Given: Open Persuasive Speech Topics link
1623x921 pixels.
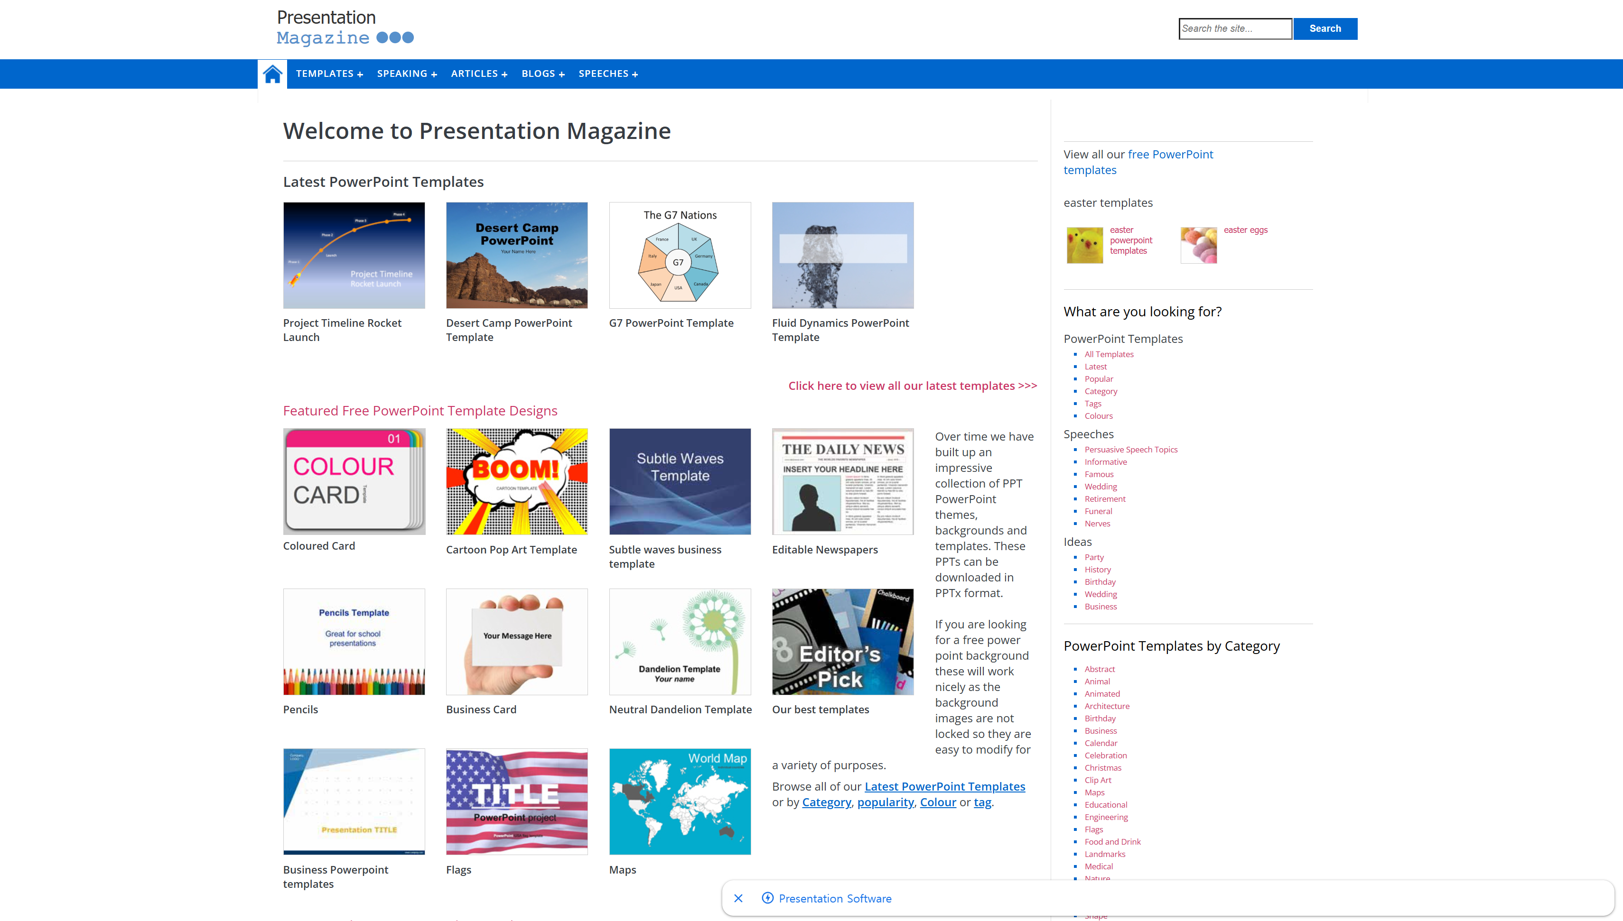Looking at the screenshot, I should tap(1131, 450).
